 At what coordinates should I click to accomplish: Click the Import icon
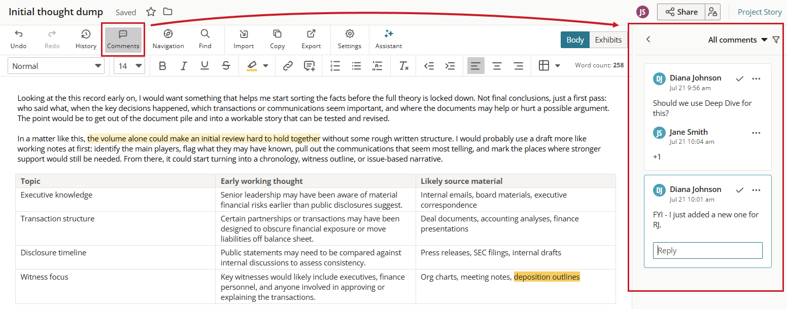[x=244, y=39]
